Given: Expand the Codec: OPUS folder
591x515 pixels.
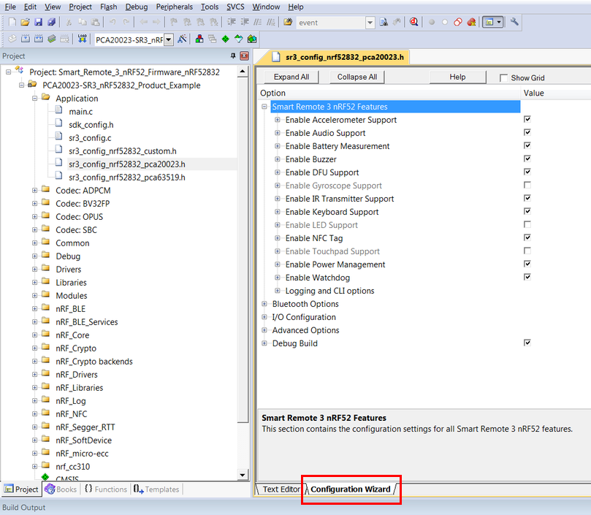Looking at the screenshot, I should click(34, 217).
